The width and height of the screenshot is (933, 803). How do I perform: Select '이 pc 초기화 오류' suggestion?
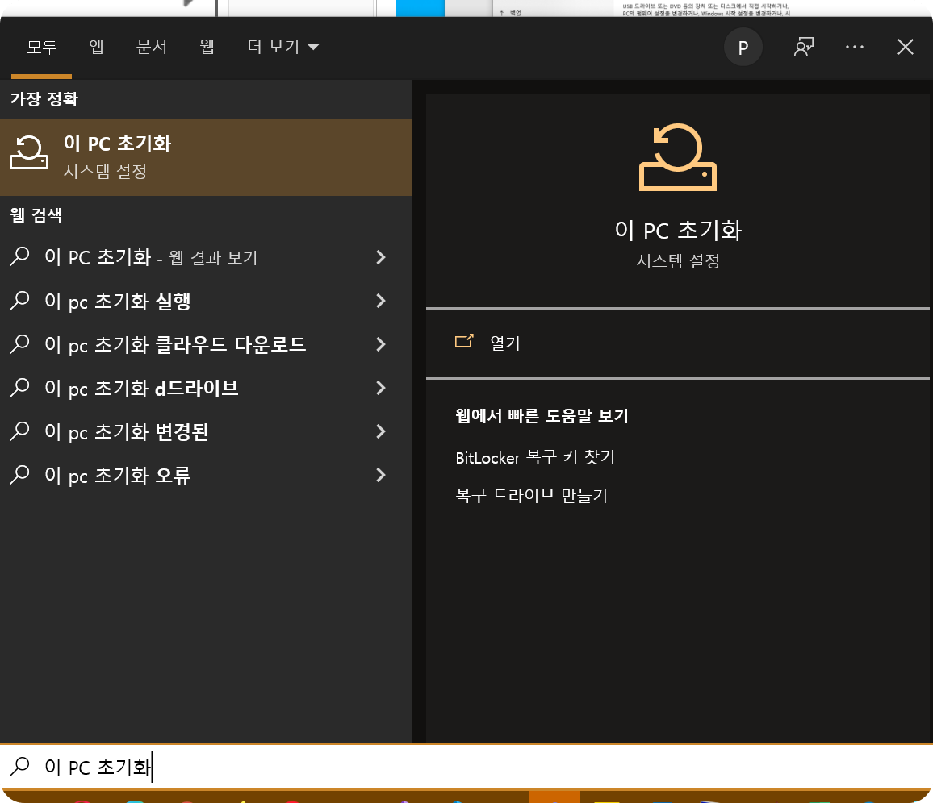[205, 475]
